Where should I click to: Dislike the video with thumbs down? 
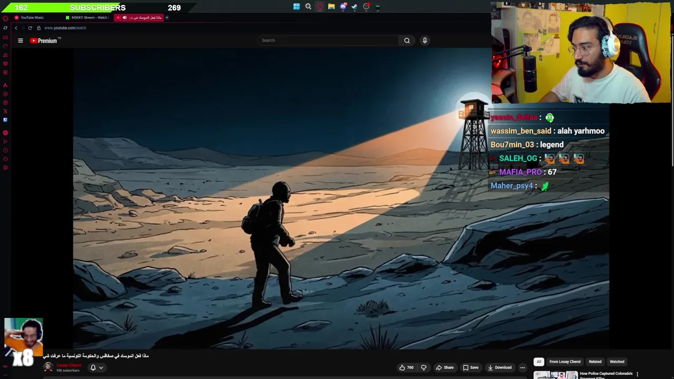click(x=423, y=367)
